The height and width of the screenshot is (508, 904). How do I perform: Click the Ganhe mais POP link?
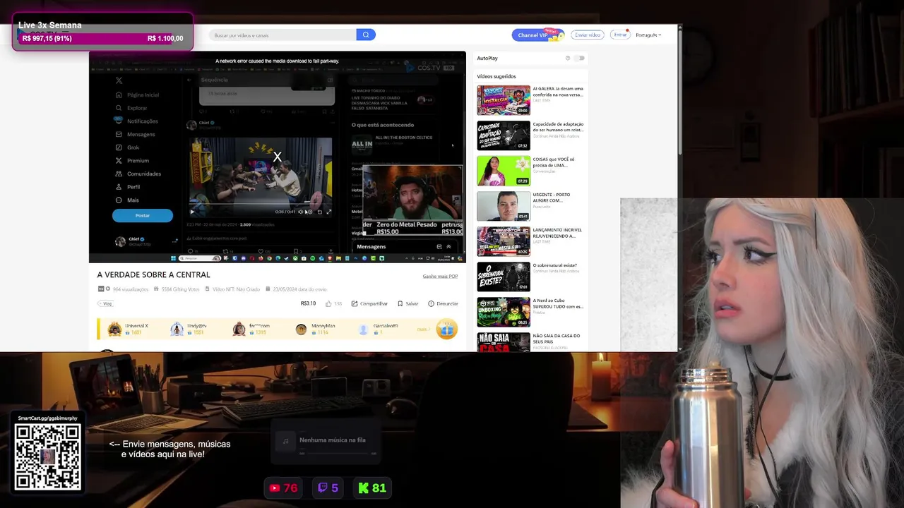(x=440, y=276)
